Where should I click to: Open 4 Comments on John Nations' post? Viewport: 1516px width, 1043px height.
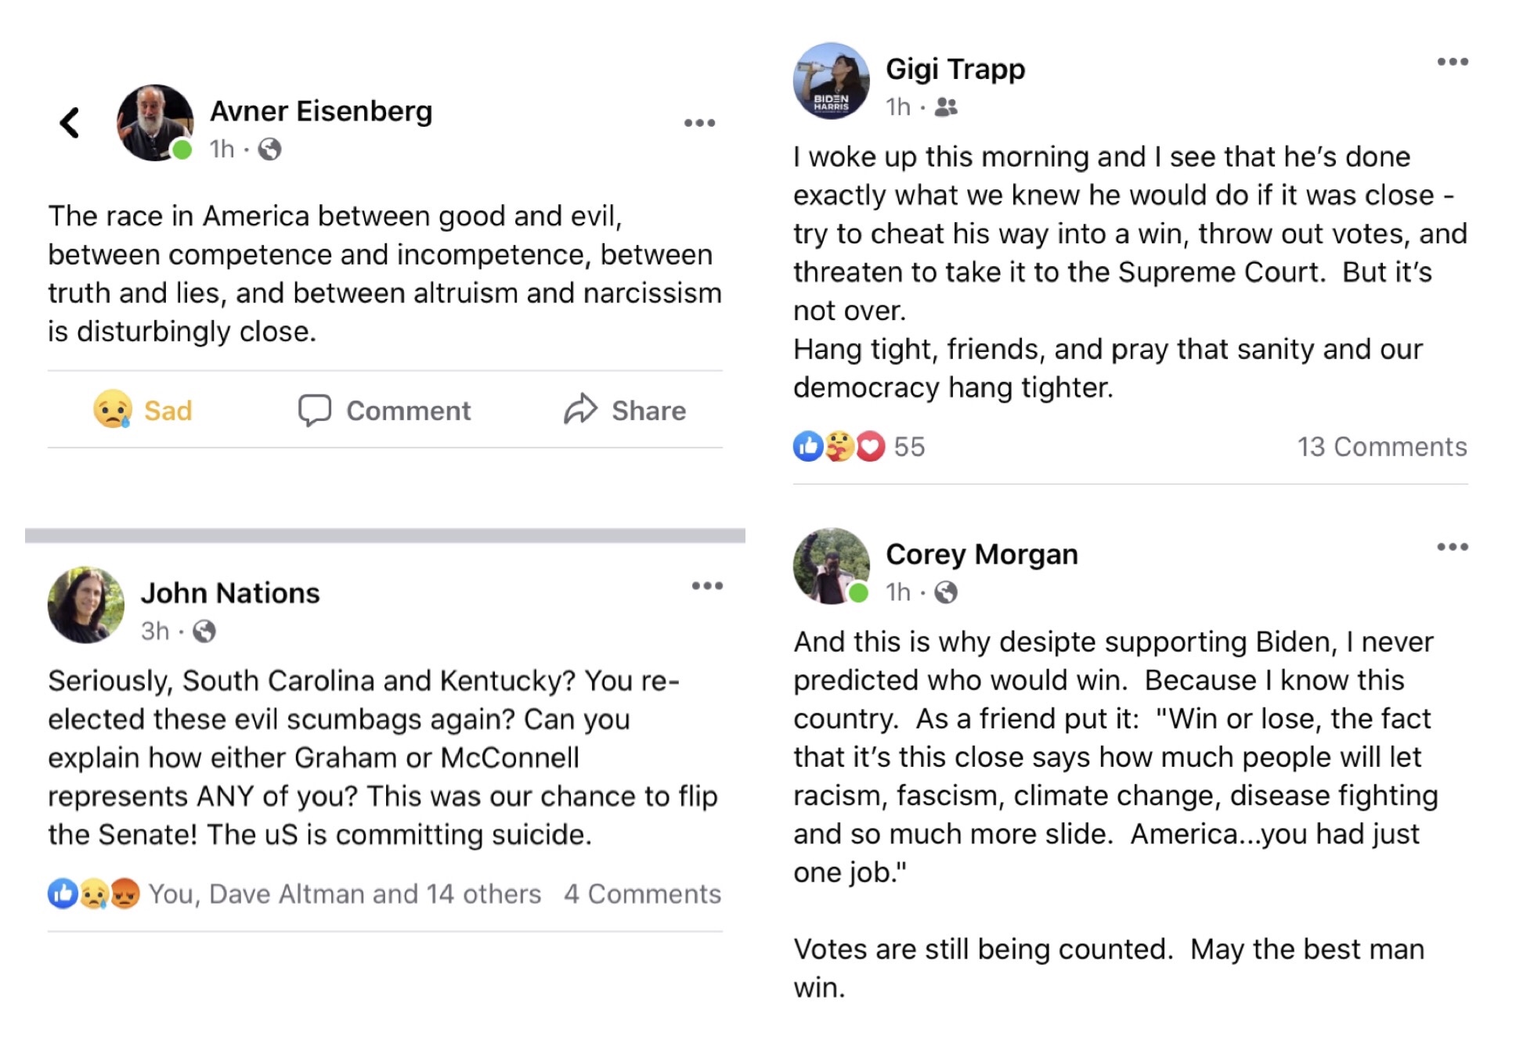click(642, 894)
